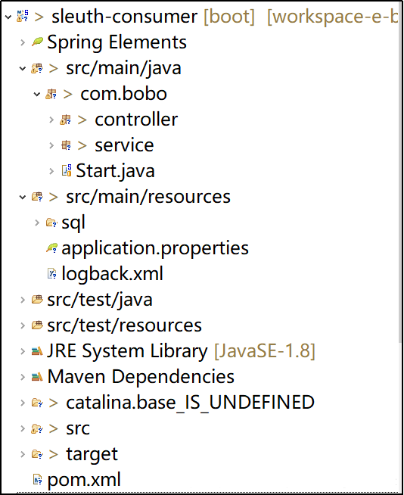Click the sql folder icon
The height and width of the screenshot is (495, 404).
[x=51, y=223]
